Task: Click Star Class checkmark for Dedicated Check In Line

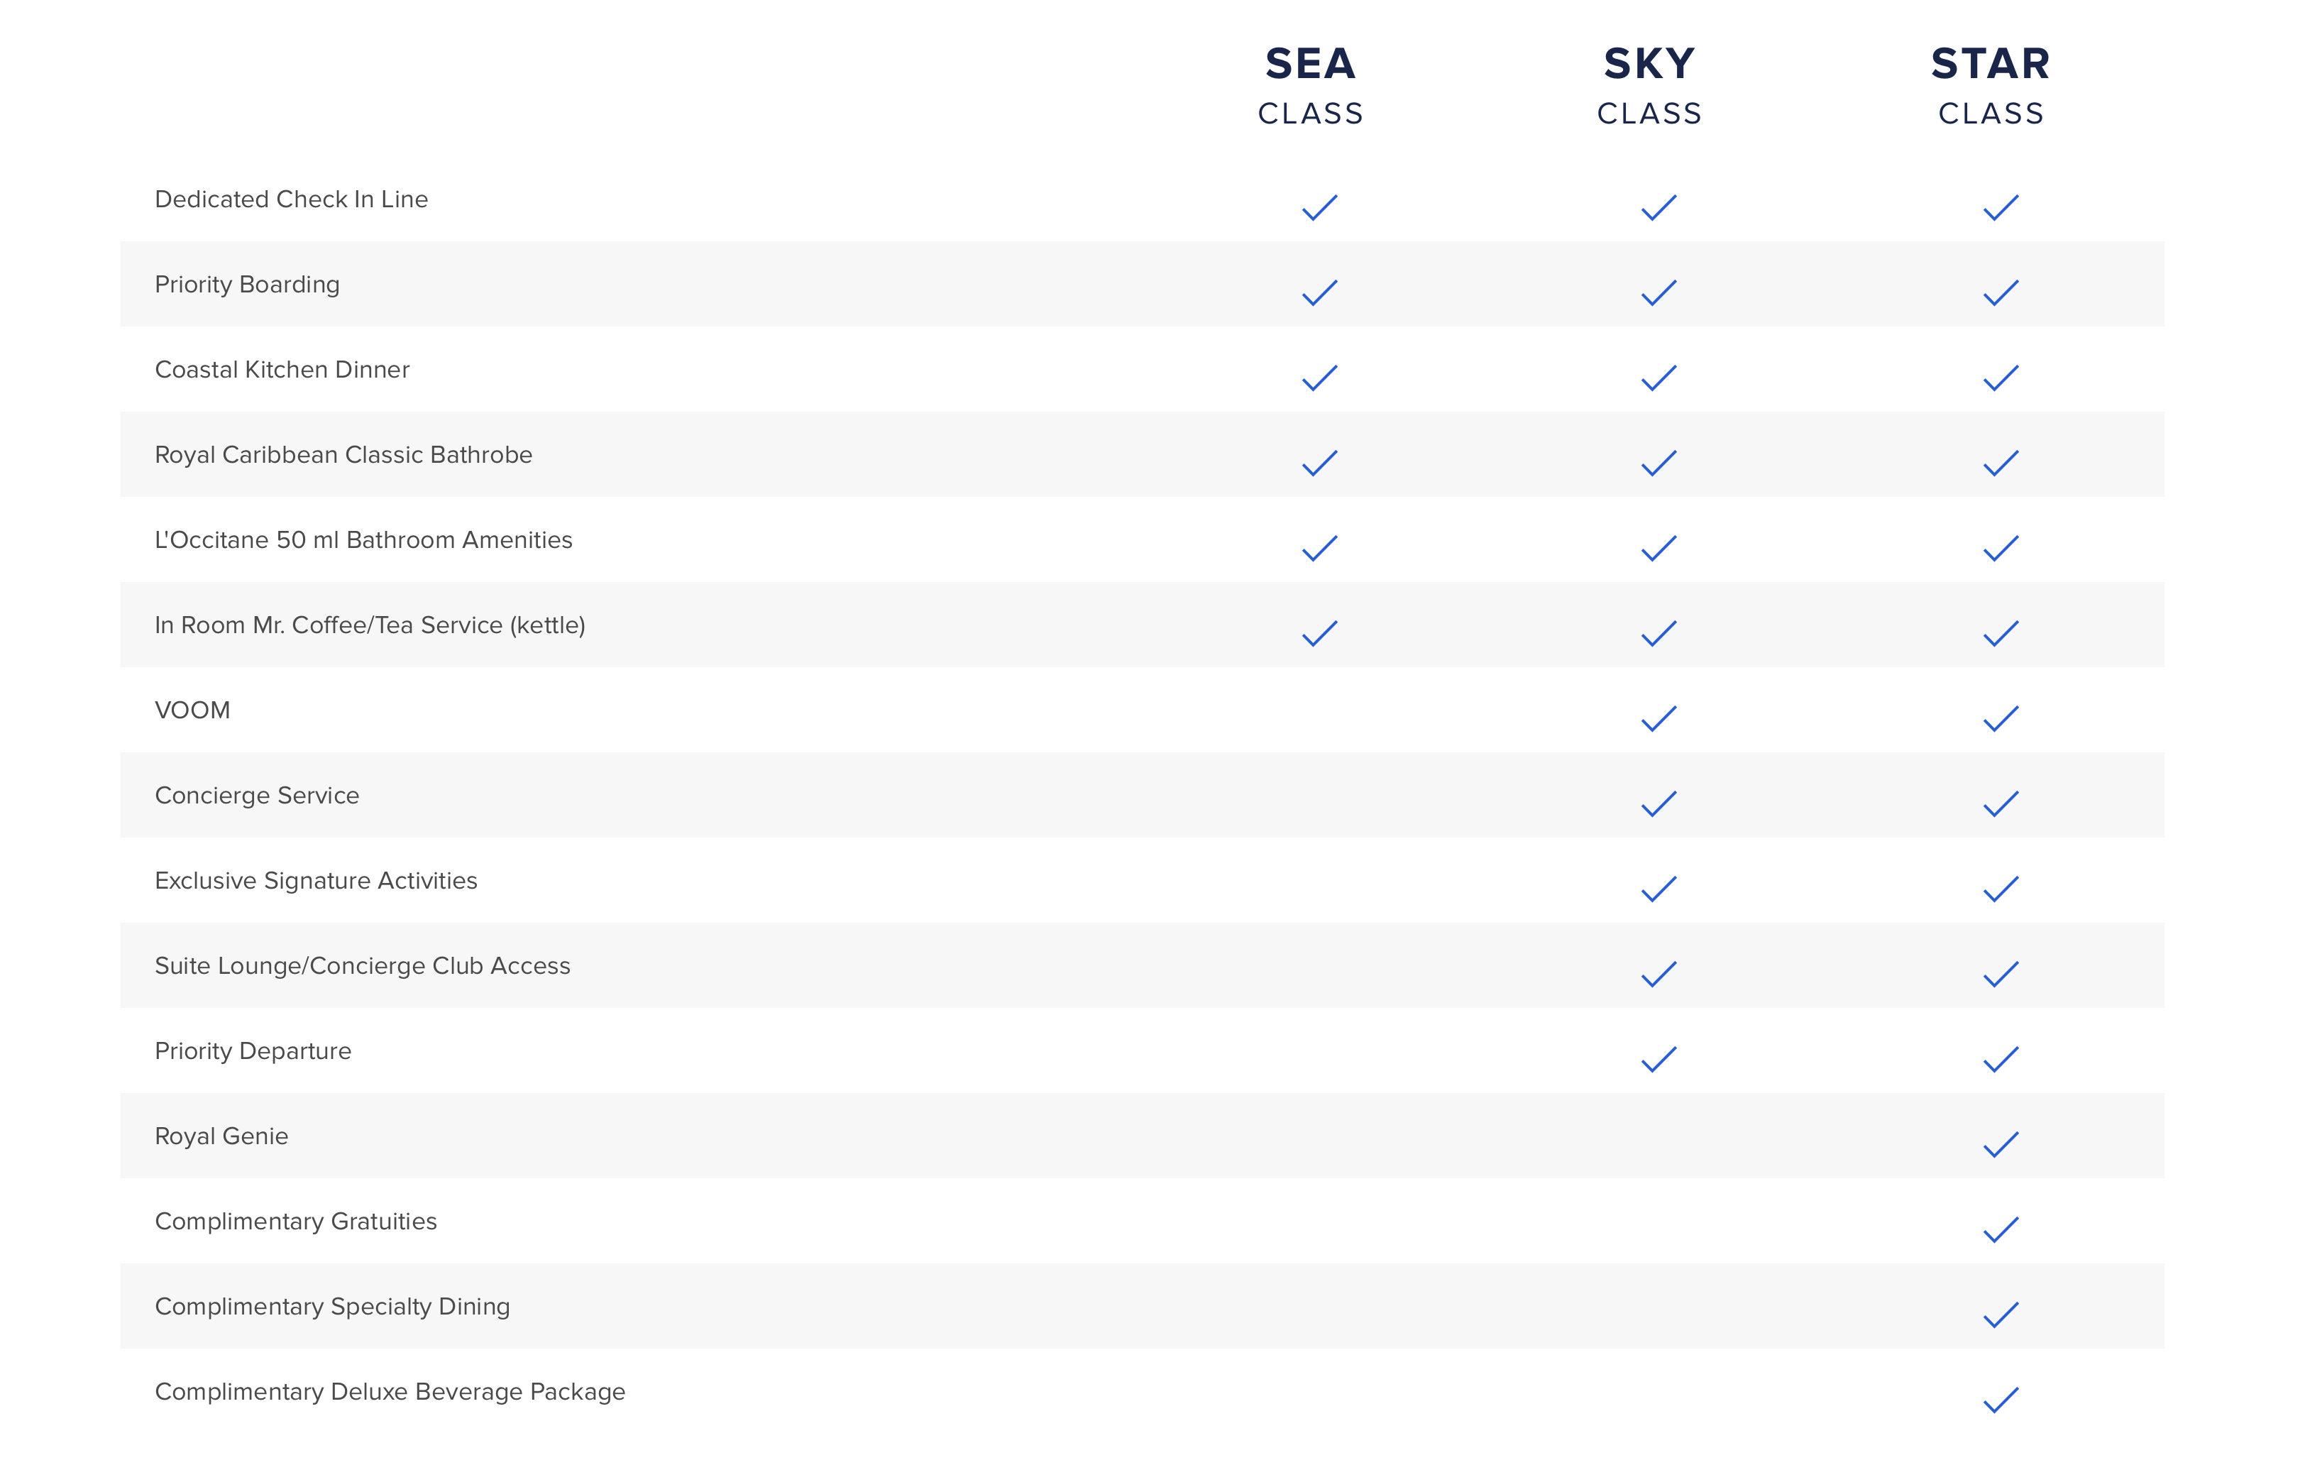Action: point(2001,208)
